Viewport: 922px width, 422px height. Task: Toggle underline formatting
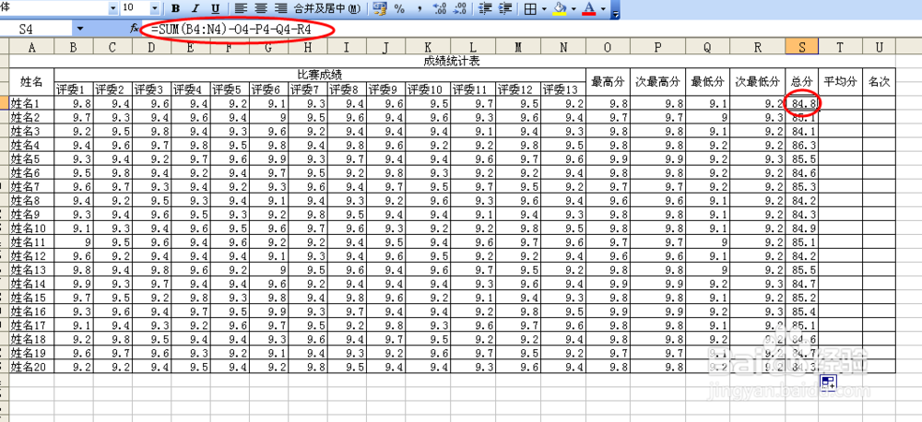216,8
